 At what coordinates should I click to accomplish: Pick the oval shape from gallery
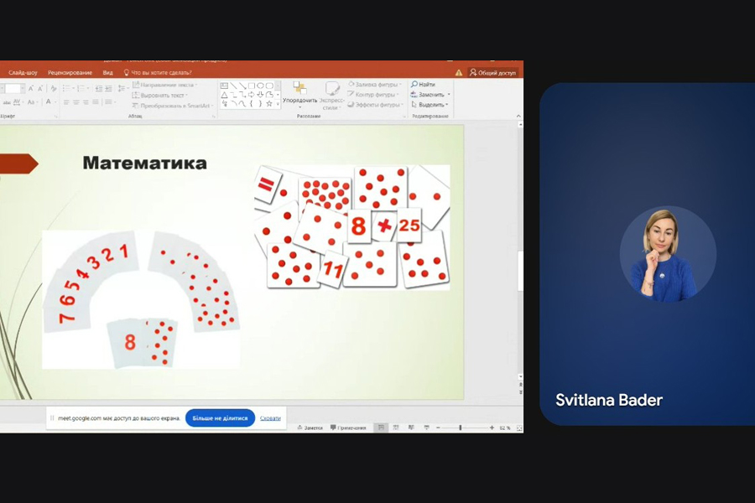coord(261,86)
